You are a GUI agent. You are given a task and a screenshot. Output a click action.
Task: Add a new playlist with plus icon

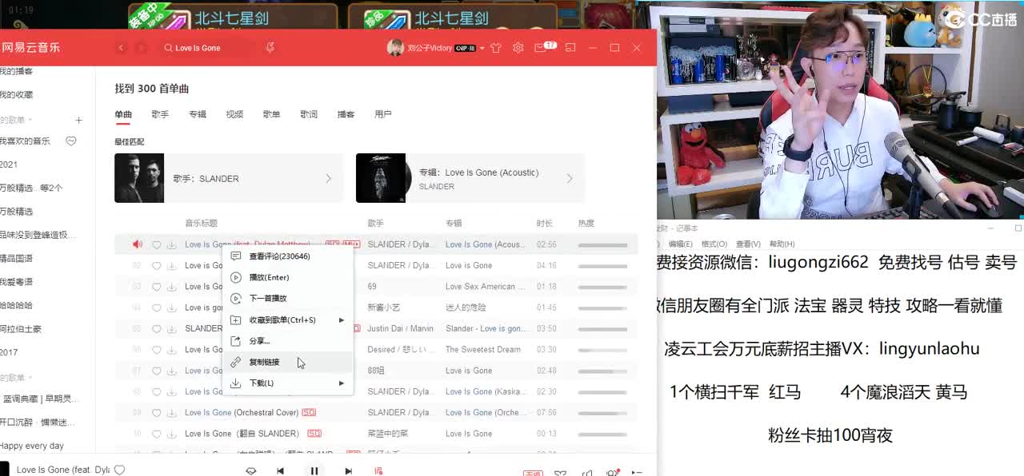78,120
